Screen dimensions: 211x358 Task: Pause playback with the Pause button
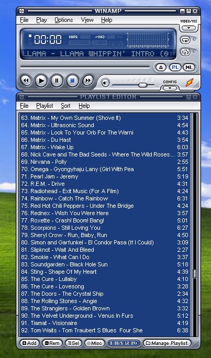pos(57,81)
